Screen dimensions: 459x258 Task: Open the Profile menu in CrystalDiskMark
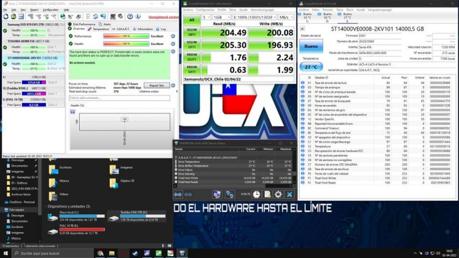tap(222, 10)
